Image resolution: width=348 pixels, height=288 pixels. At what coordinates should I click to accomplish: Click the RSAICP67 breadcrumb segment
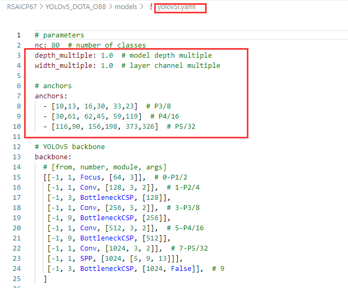click(22, 7)
